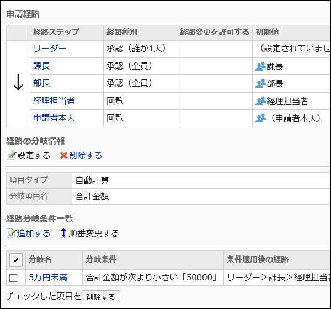Click the user icon beside （申請者本人）

click(260, 118)
